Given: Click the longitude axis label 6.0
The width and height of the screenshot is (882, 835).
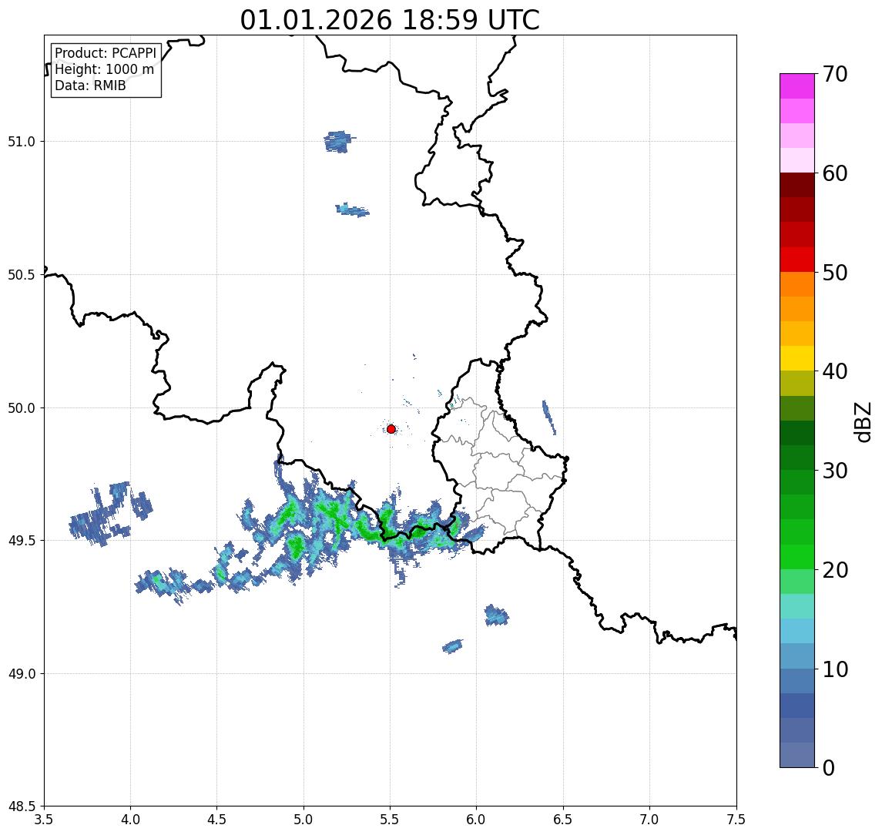Looking at the screenshot, I should (x=477, y=820).
